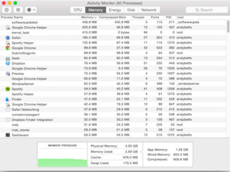The image size is (230, 172).
Task: Switch to the Energy tab
Action: 115,10
